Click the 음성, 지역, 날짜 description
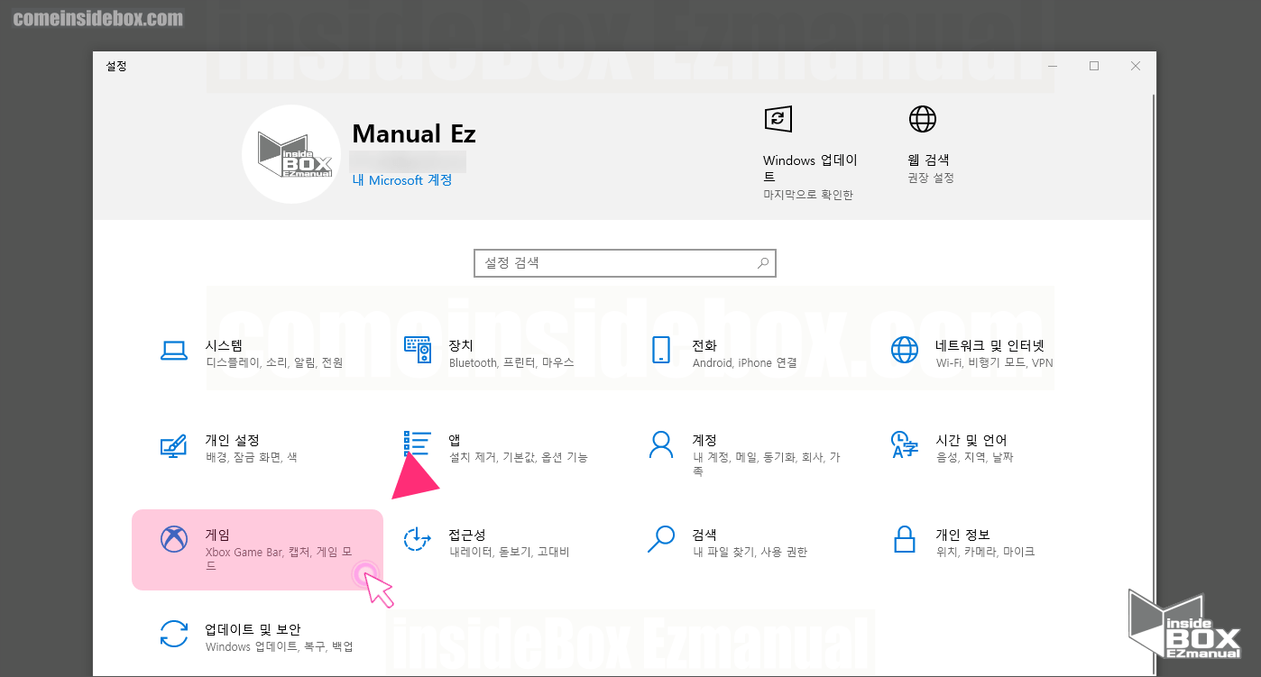Viewport: 1261px width, 677px height. point(974,458)
